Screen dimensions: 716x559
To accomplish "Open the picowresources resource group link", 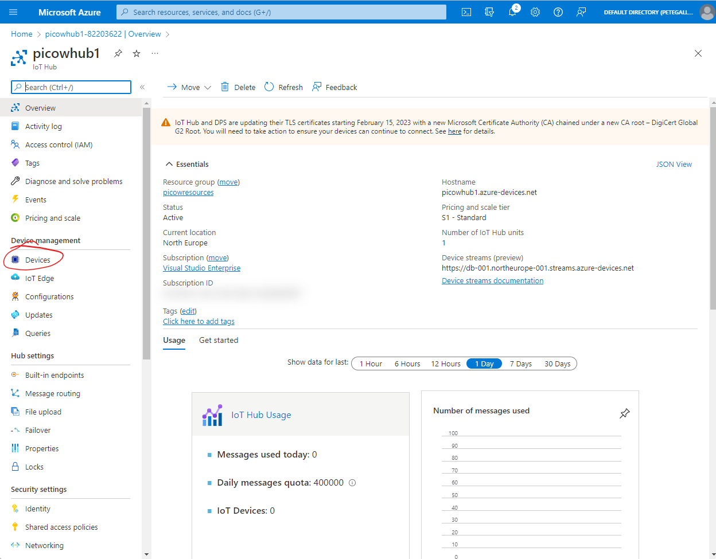I will [x=188, y=193].
